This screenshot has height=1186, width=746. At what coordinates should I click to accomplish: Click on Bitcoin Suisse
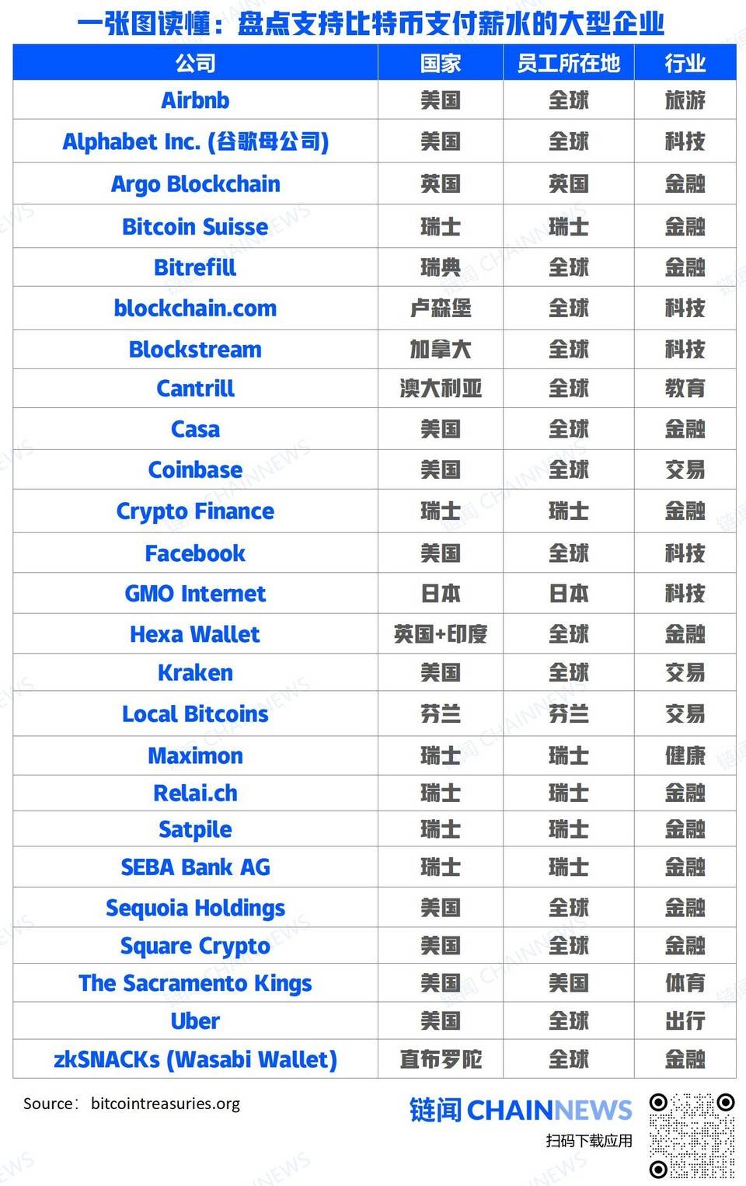(x=195, y=226)
